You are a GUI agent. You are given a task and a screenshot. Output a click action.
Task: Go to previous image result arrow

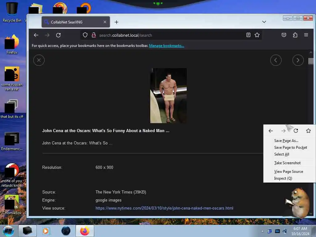click(x=276, y=60)
